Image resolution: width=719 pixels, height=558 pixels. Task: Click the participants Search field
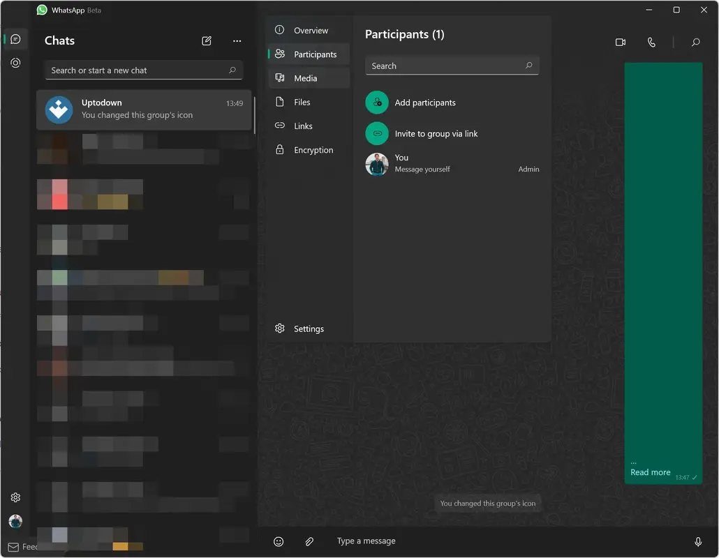point(452,65)
